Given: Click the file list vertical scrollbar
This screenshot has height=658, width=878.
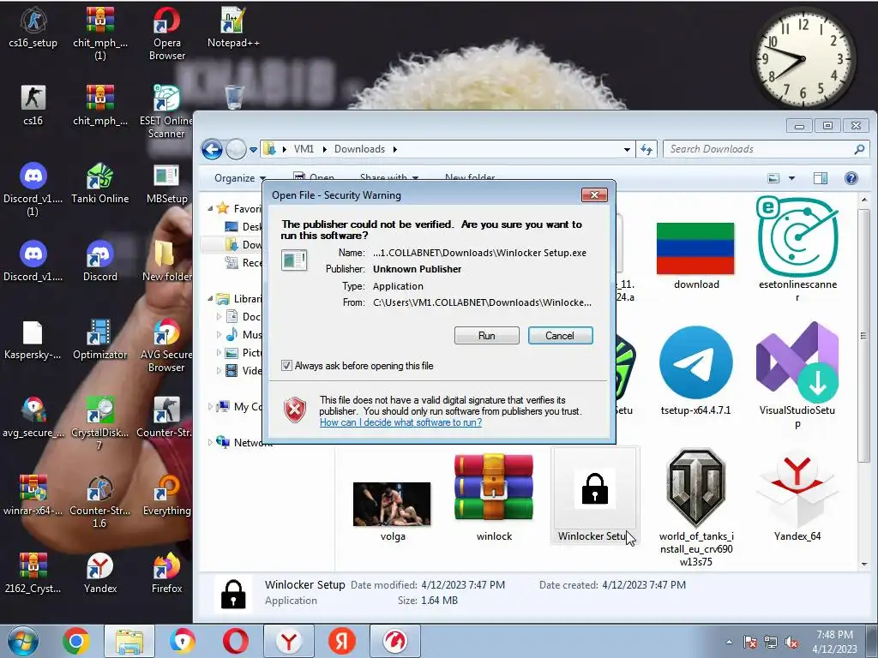Looking at the screenshot, I should pos(864,336).
